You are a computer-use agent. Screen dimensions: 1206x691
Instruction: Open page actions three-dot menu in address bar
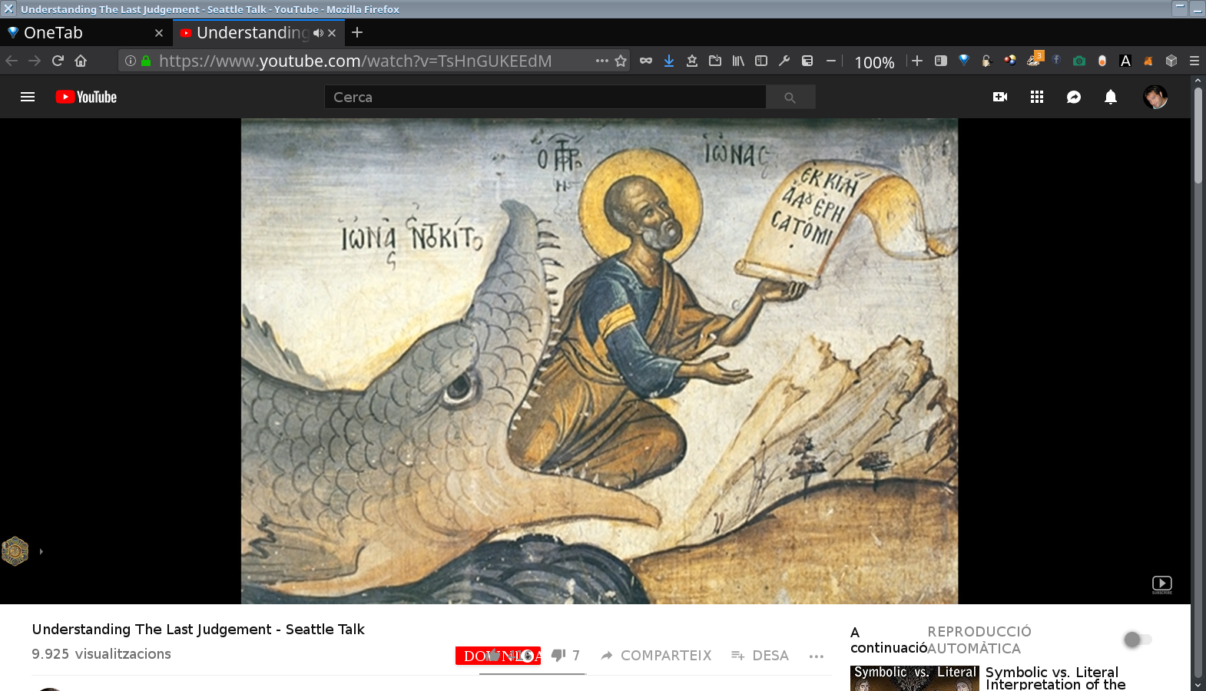[602, 61]
